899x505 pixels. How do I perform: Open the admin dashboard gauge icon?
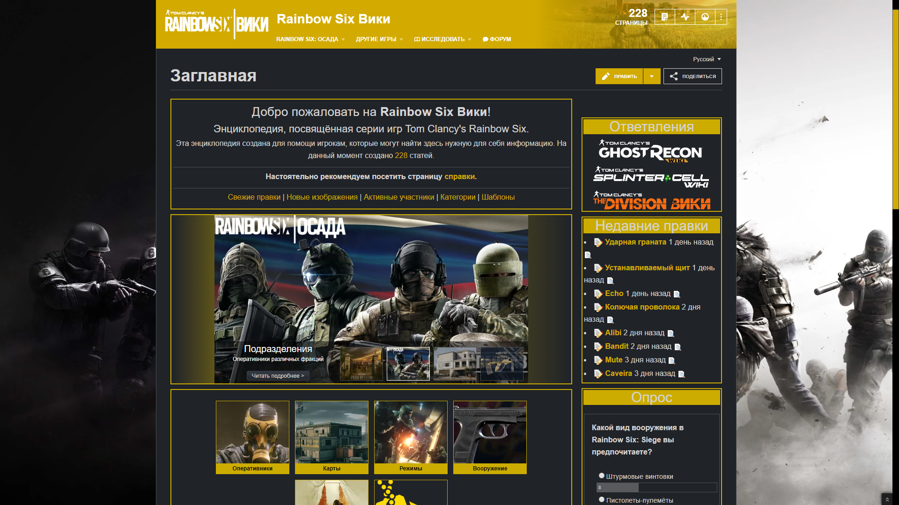[705, 17]
